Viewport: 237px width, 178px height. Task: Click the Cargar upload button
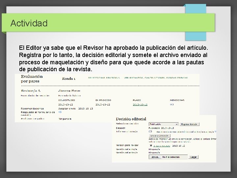click(193, 157)
